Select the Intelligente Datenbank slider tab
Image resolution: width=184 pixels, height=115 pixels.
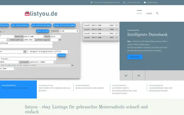click(18, 90)
